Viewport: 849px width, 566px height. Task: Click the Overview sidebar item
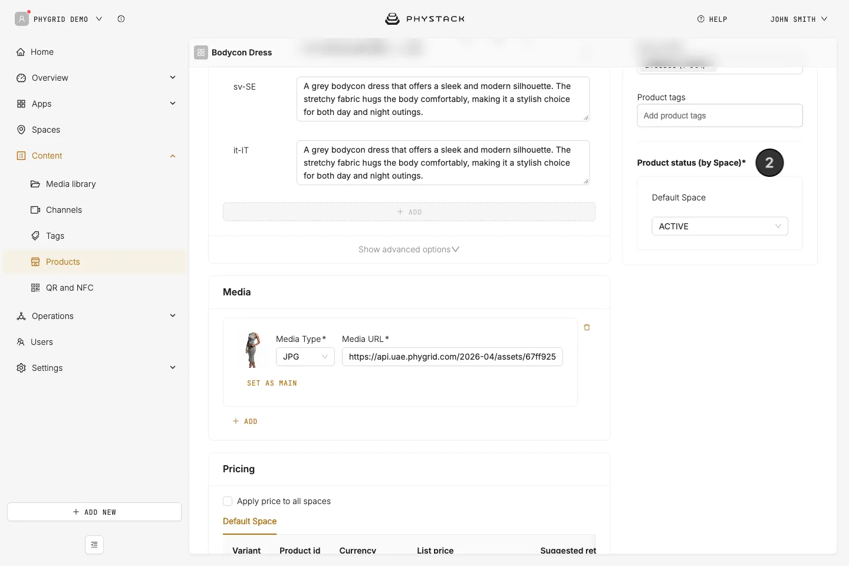[50, 78]
